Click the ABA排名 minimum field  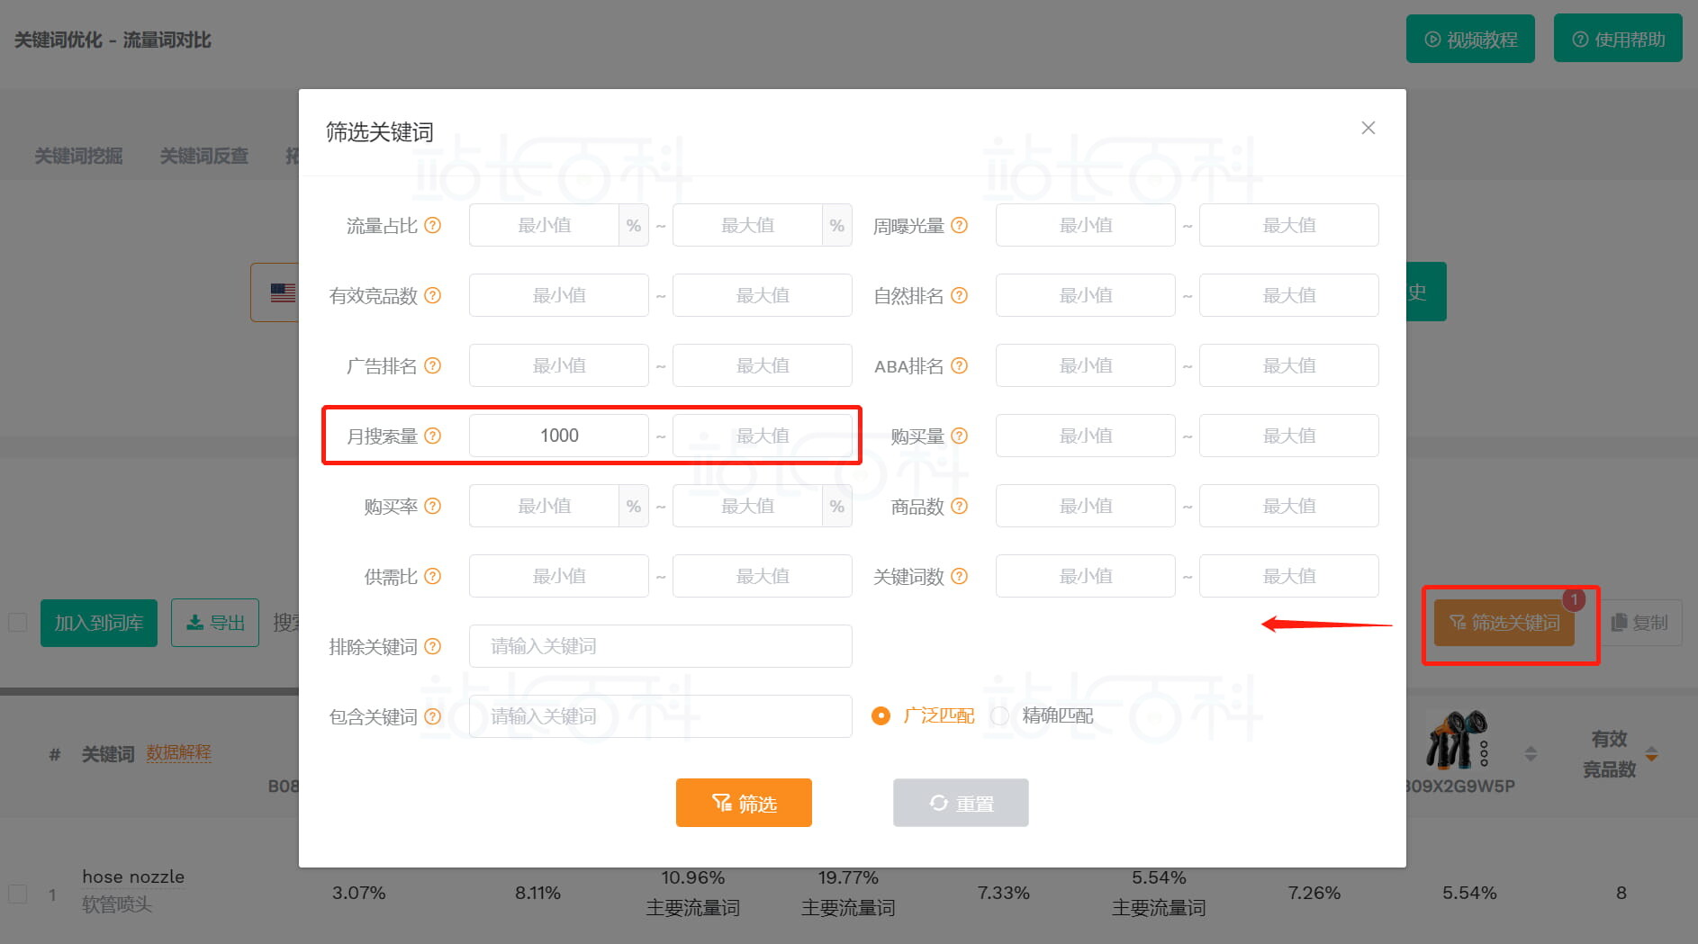tap(1086, 365)
